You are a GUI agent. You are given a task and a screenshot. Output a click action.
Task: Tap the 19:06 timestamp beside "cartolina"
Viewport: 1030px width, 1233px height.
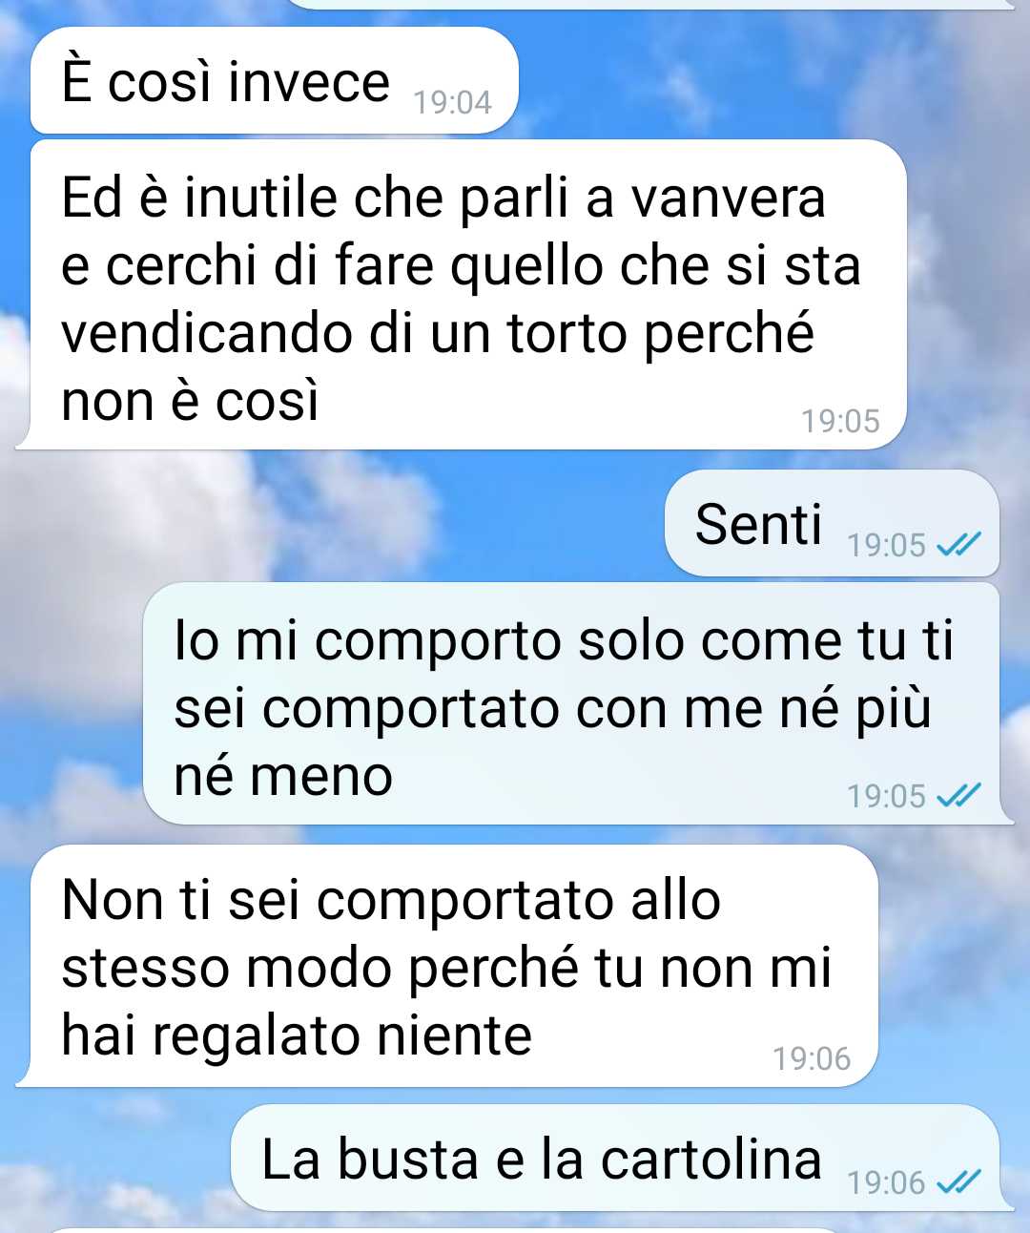click(x=887, y=1182)
